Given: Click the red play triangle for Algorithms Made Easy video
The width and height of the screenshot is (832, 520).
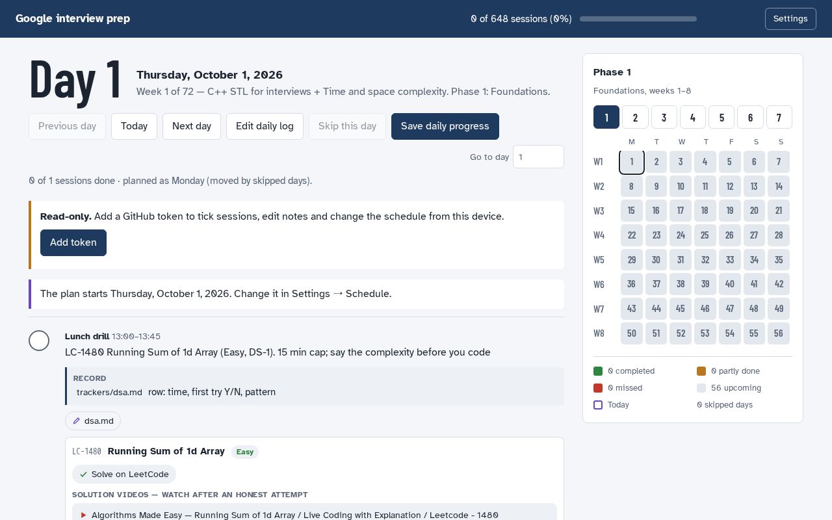Looking at the screenshot, I should coord(83,515).
